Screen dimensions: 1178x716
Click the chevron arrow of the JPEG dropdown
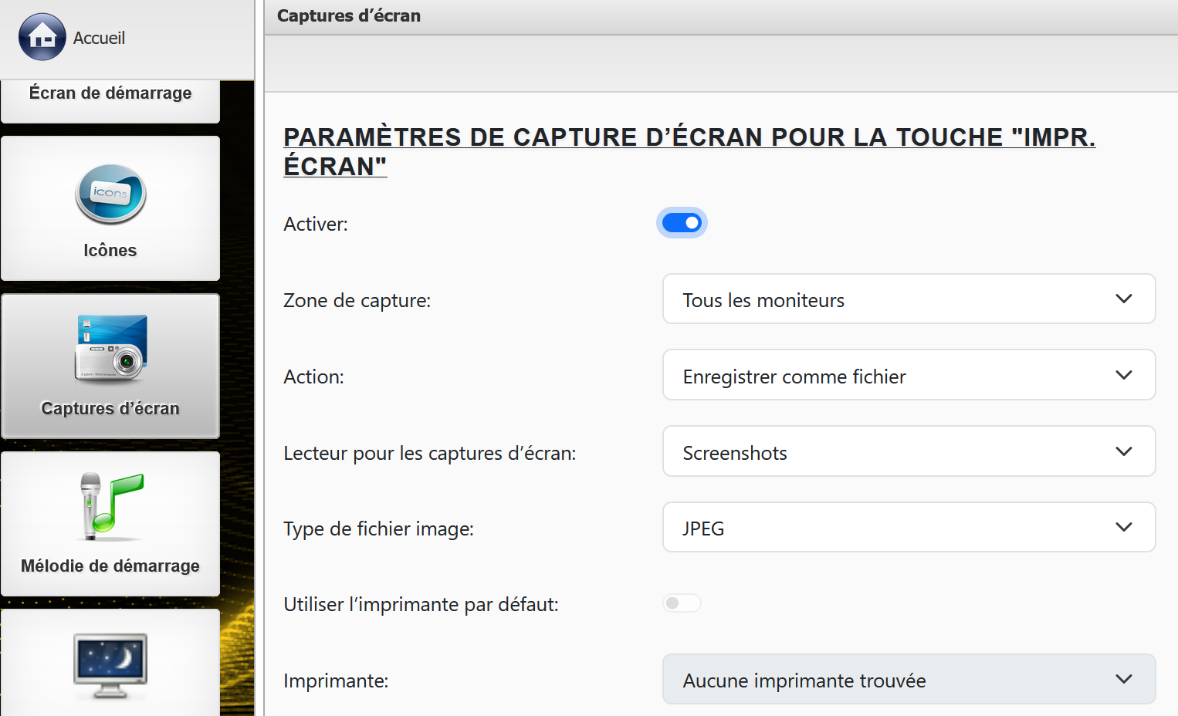[x=1123, y=528]
